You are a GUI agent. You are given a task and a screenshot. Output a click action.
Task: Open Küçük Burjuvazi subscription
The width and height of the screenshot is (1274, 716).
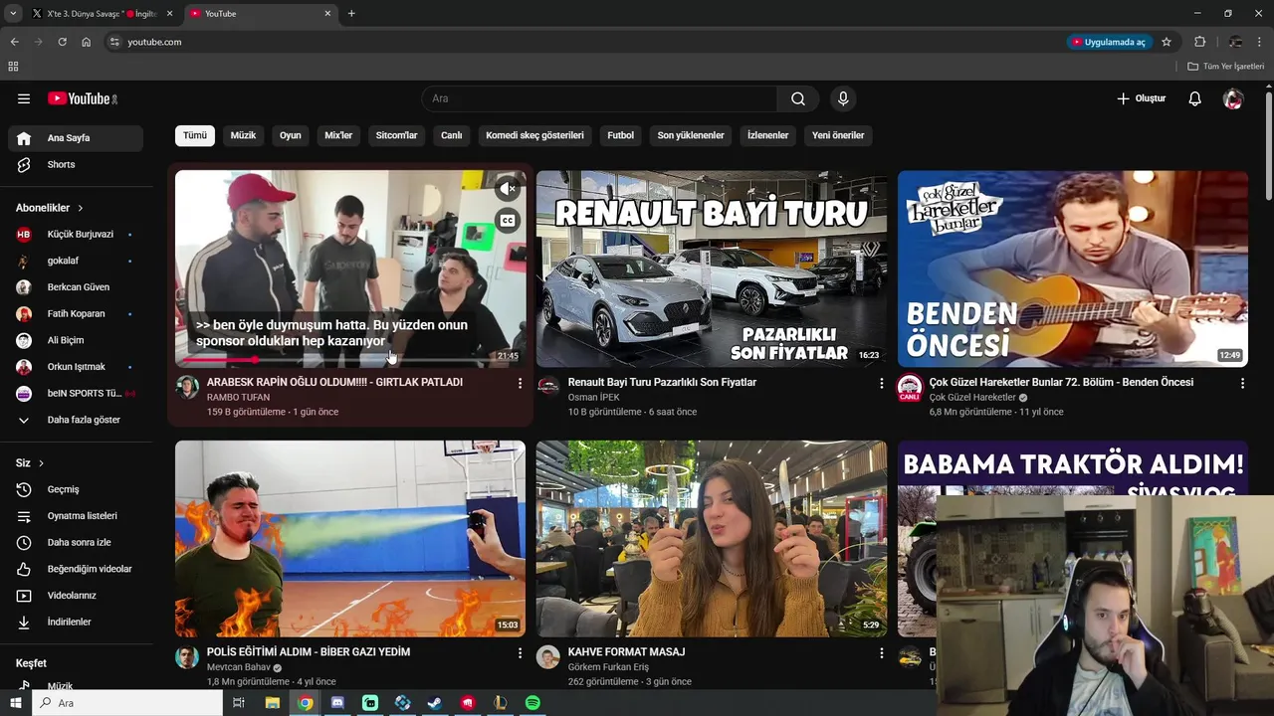click(76, 235)
